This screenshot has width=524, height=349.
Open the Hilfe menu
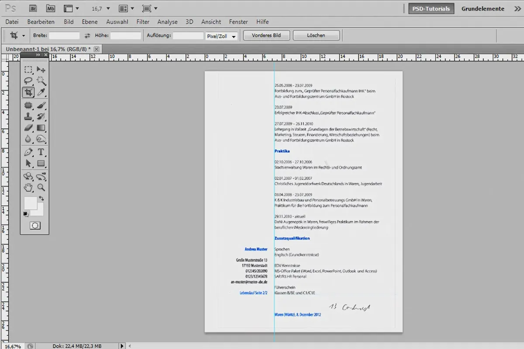tap(262, 22)
